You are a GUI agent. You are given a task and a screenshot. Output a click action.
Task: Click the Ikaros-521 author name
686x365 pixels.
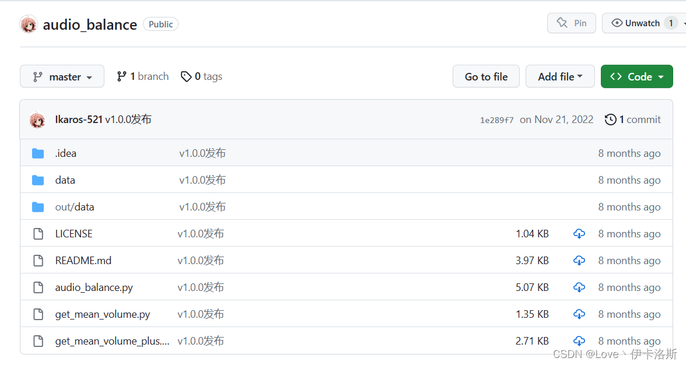(x=79, y=120)
